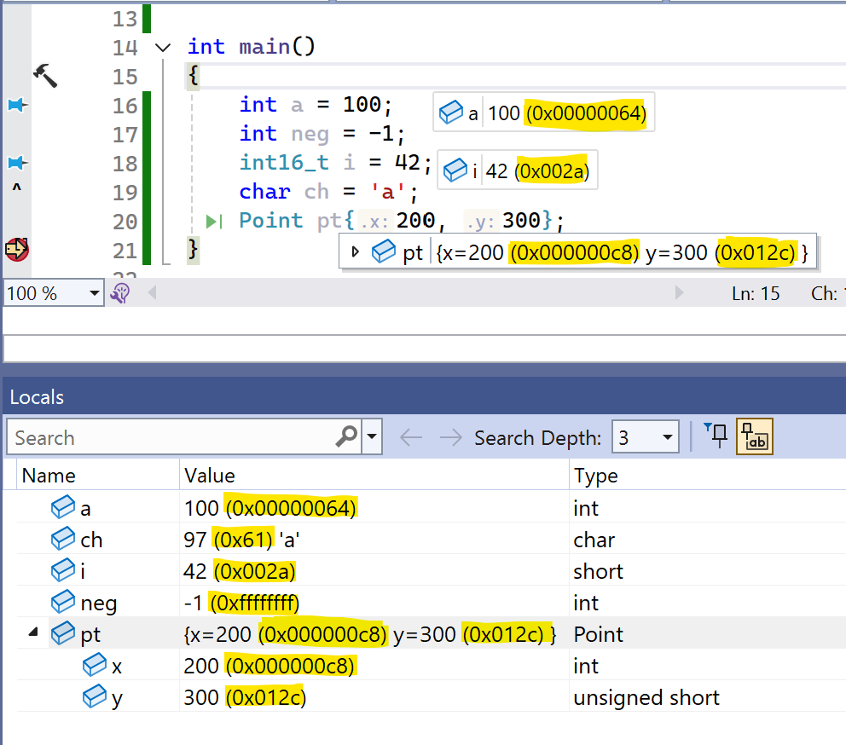Screen dimensions: 846x745
Task: Click the code health indicator icon
Action: tap(119, 293)
